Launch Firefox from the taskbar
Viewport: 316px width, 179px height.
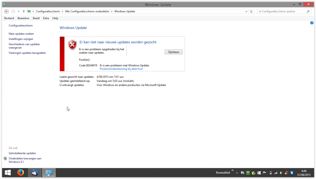coord(21,172)
